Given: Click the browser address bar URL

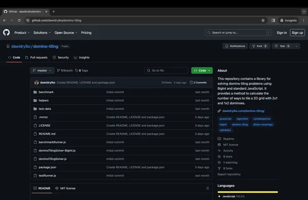Looking at the screenshot, I should 56,21.
